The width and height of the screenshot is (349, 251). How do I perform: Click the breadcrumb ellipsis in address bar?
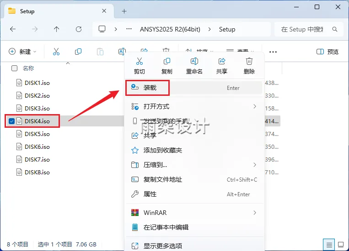(x=129, y=29)
